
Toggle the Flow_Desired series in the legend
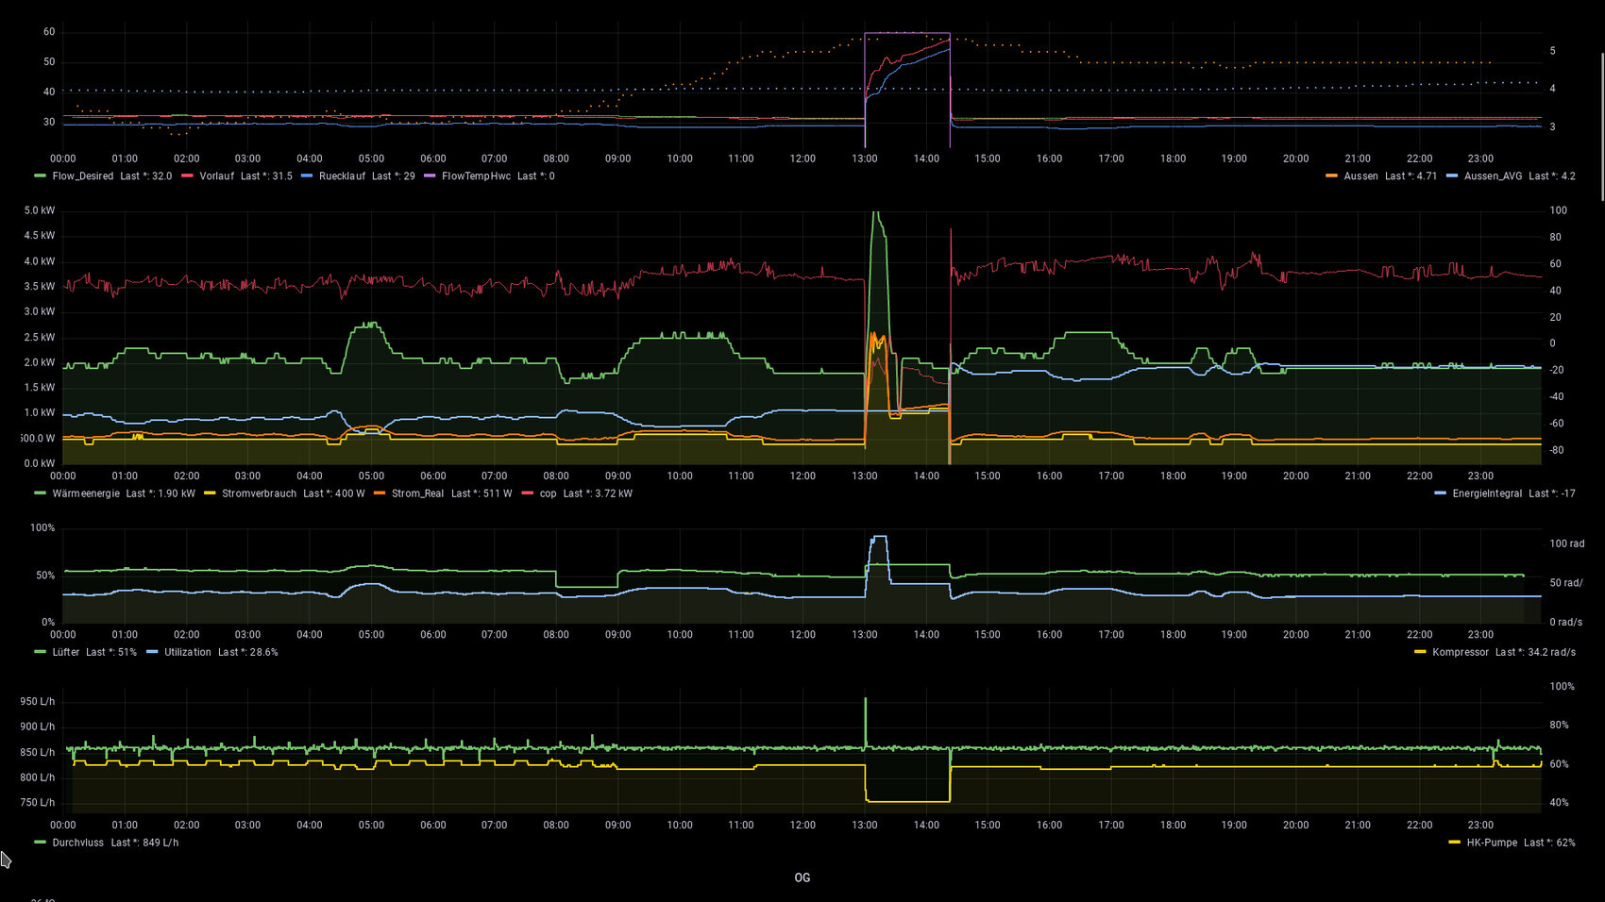pos(82,176)
